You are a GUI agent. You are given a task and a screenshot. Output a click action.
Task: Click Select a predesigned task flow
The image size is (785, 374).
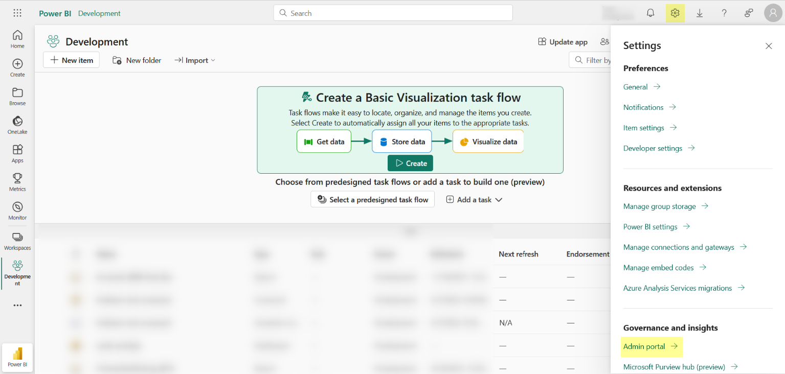pyautogui.click(x=372, y=199)
